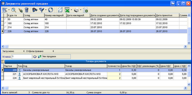Select Цена без НДС value 3,00
192x95 pixels.
(x=129, y=78)
